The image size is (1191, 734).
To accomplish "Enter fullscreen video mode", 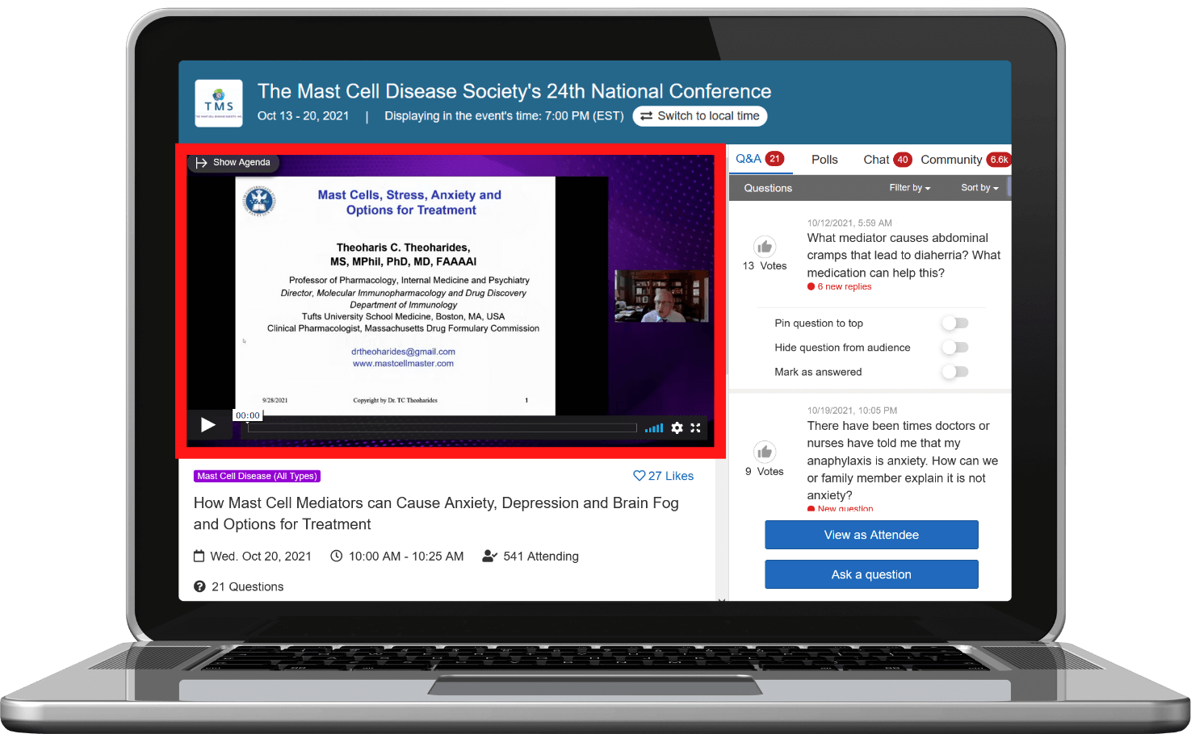I will (695, 427).
